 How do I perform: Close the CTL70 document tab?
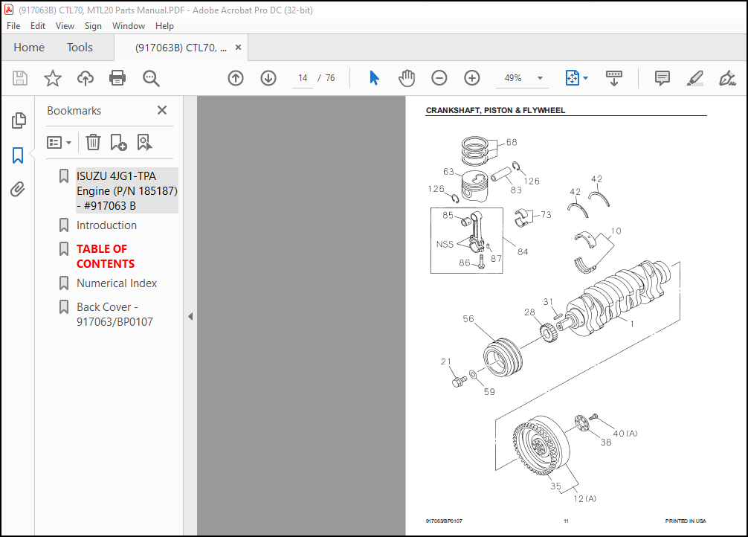[239, 48]
